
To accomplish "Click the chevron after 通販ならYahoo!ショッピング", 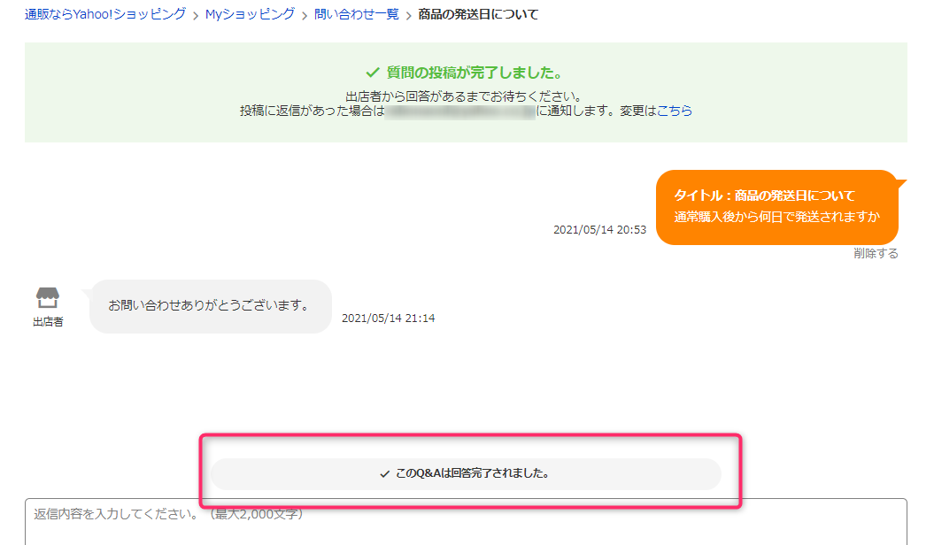I will [x=196, y=15].
